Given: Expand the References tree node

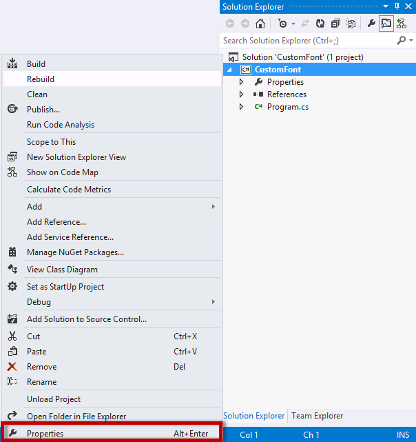Looking at the screenshot, I should (241, 94).
